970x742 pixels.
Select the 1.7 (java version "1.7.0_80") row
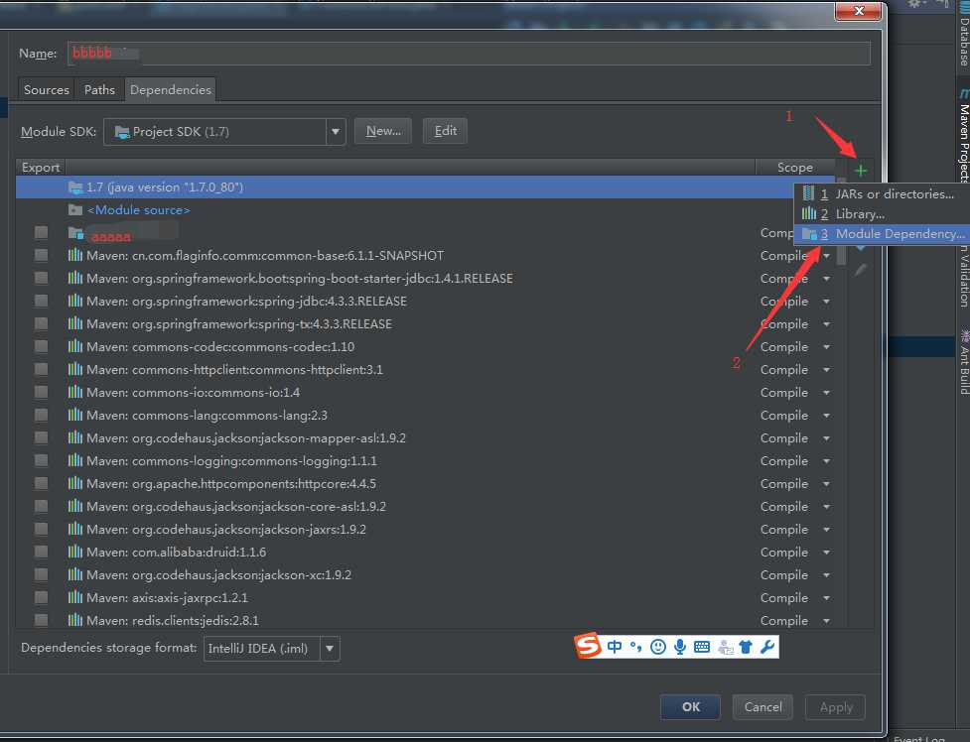coord(425,187)
